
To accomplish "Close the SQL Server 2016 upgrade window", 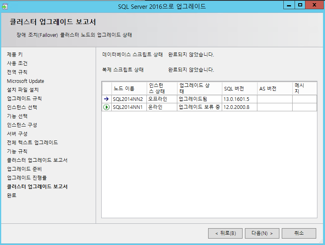I will click(x=314, y=5).
